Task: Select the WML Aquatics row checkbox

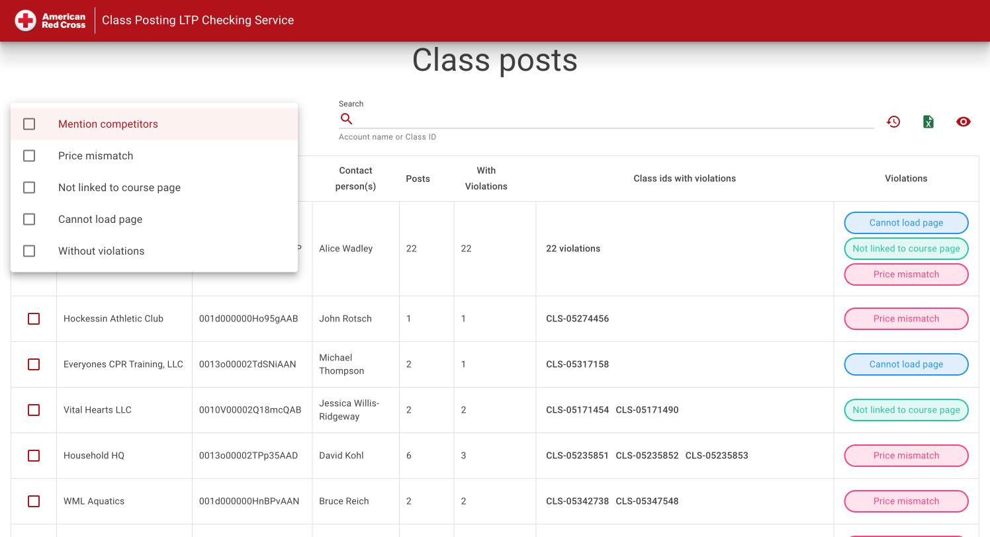Action: point(34,501)
